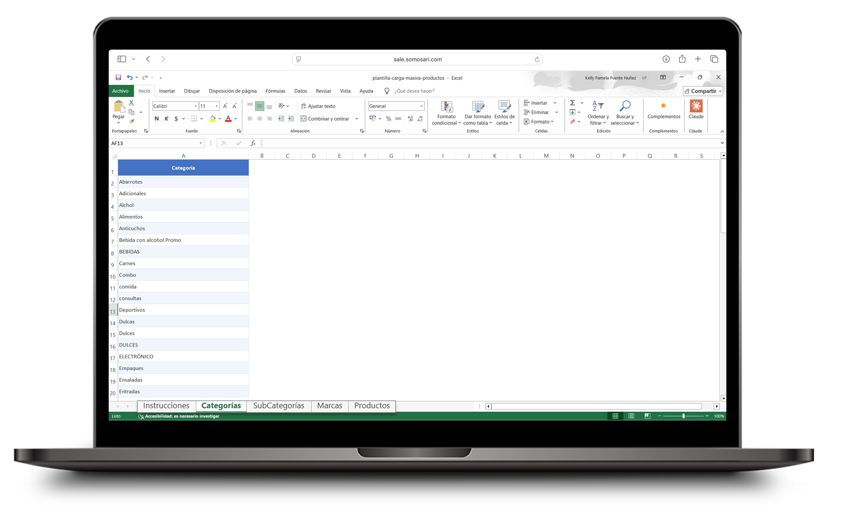This screenshot has width=849, height=521.
Task: Click Combinar y centrar
Action: tap(325, 119)
